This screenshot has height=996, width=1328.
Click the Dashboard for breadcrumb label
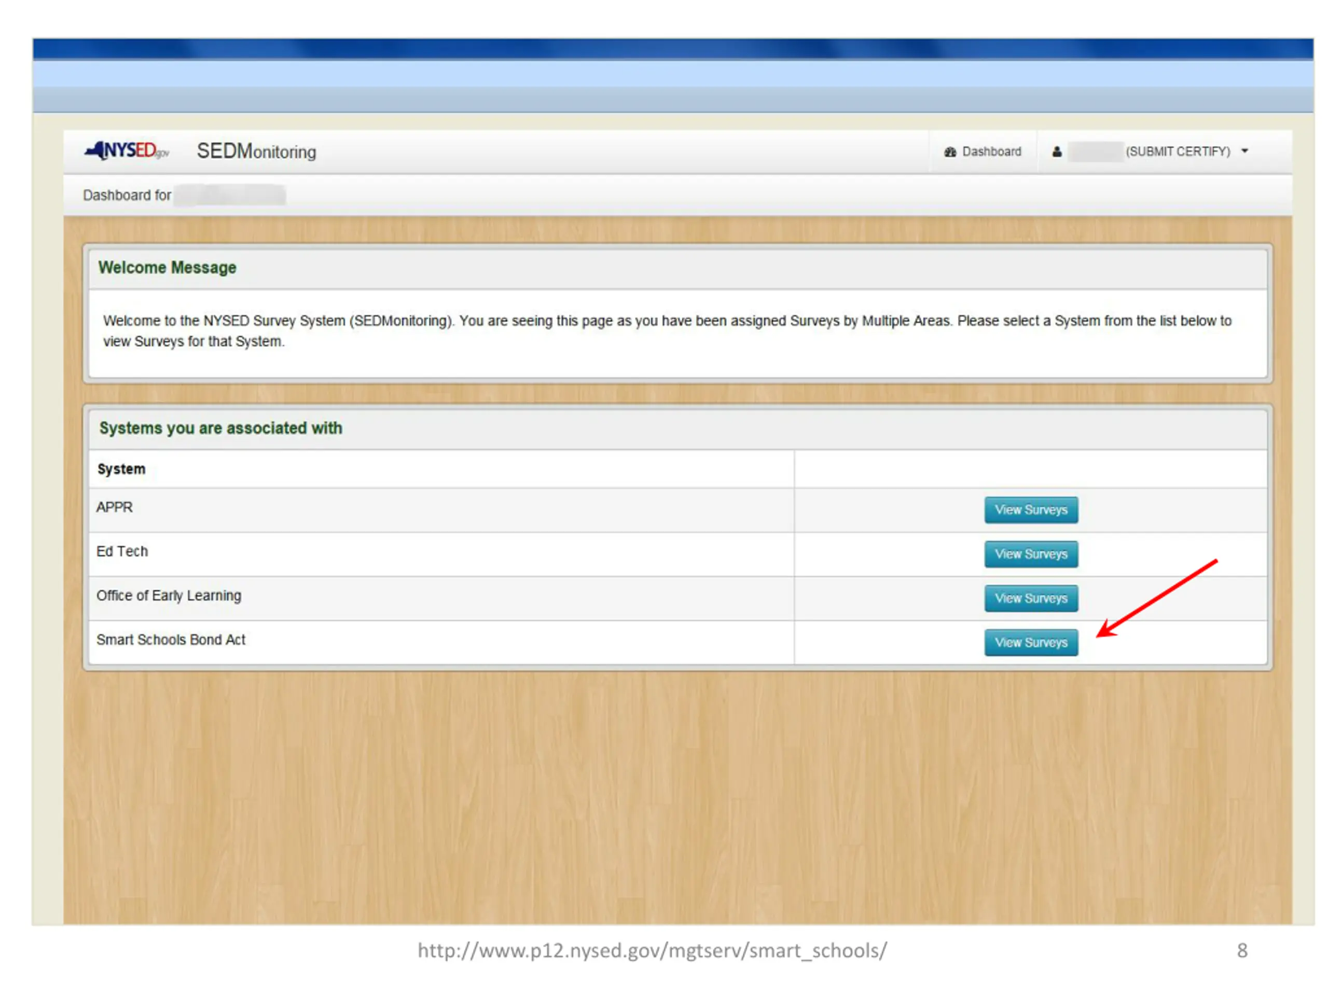pyautogui.click(x=127, y=195)
